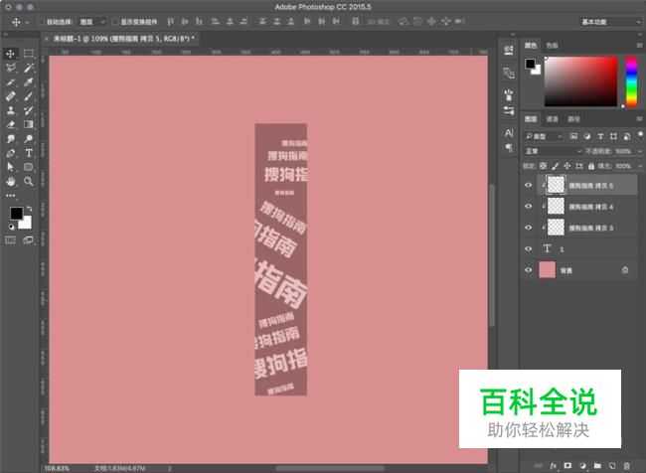Open the Character panel icon
The width and height of the screenshot is (646, 473).
point(509,133)
